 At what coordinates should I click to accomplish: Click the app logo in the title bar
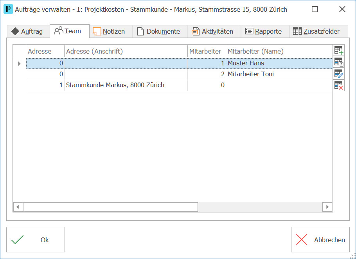[8, 9]
